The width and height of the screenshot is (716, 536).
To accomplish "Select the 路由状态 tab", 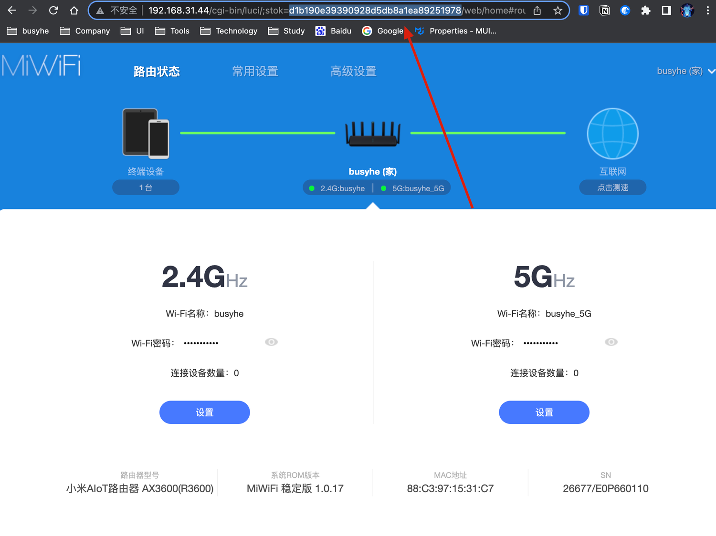I will click(x=157, y=72).
